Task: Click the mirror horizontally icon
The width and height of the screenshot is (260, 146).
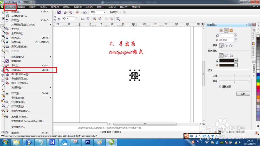Action: (x=83, y=19)
